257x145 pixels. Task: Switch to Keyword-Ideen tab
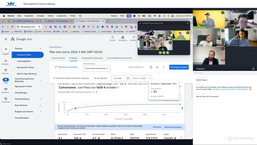[59, 58]
